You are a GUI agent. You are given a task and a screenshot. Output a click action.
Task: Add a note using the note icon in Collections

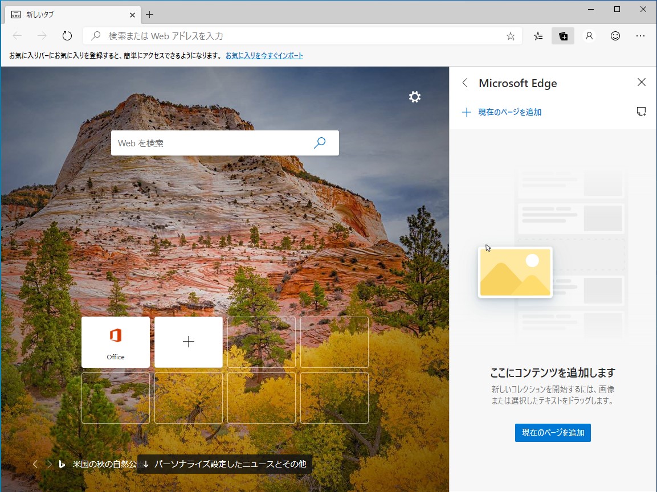coord(642,111)
